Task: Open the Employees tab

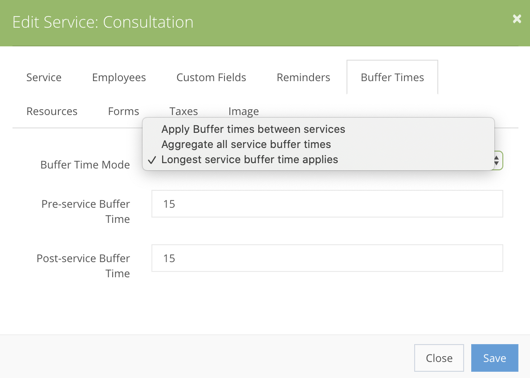Action: click(x=118, y=77)
